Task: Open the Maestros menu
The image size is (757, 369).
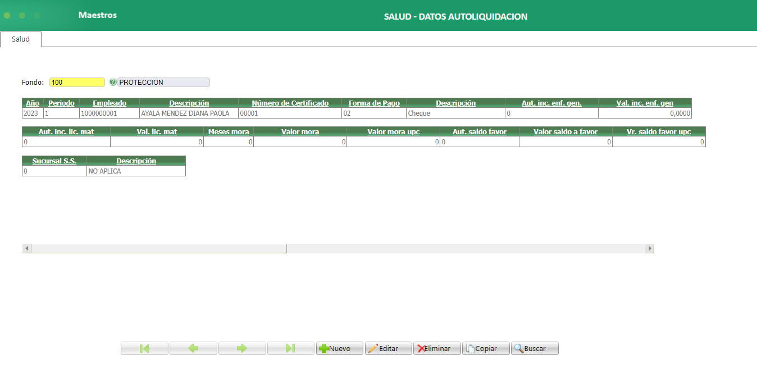Action: click(98, 15)
